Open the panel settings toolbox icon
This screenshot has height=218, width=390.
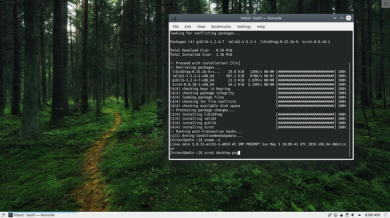pos(385,215)
